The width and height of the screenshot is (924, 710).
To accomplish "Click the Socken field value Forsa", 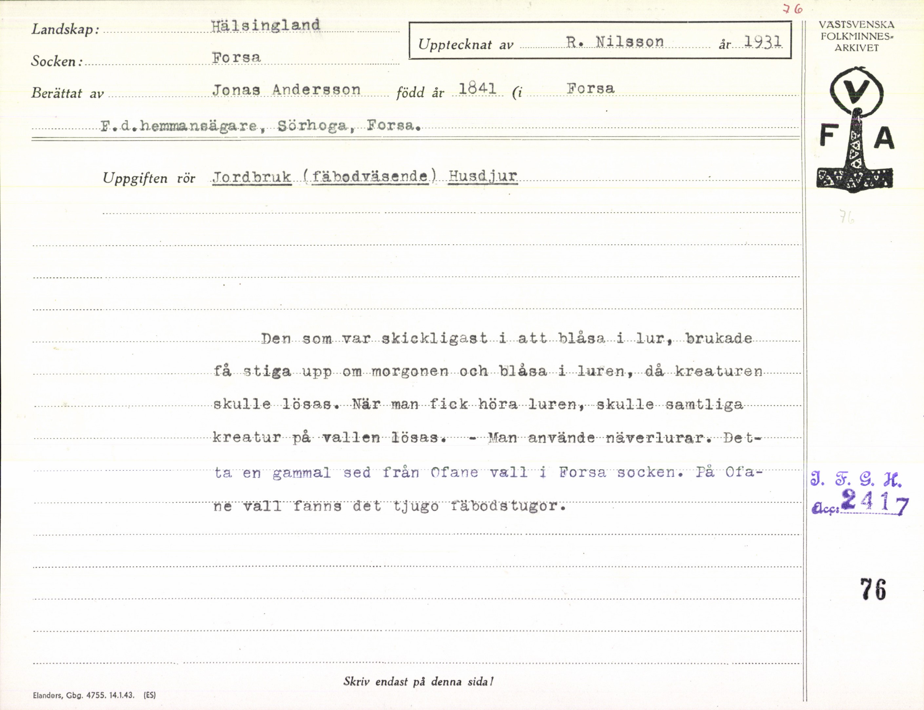I will coord(236,57).
